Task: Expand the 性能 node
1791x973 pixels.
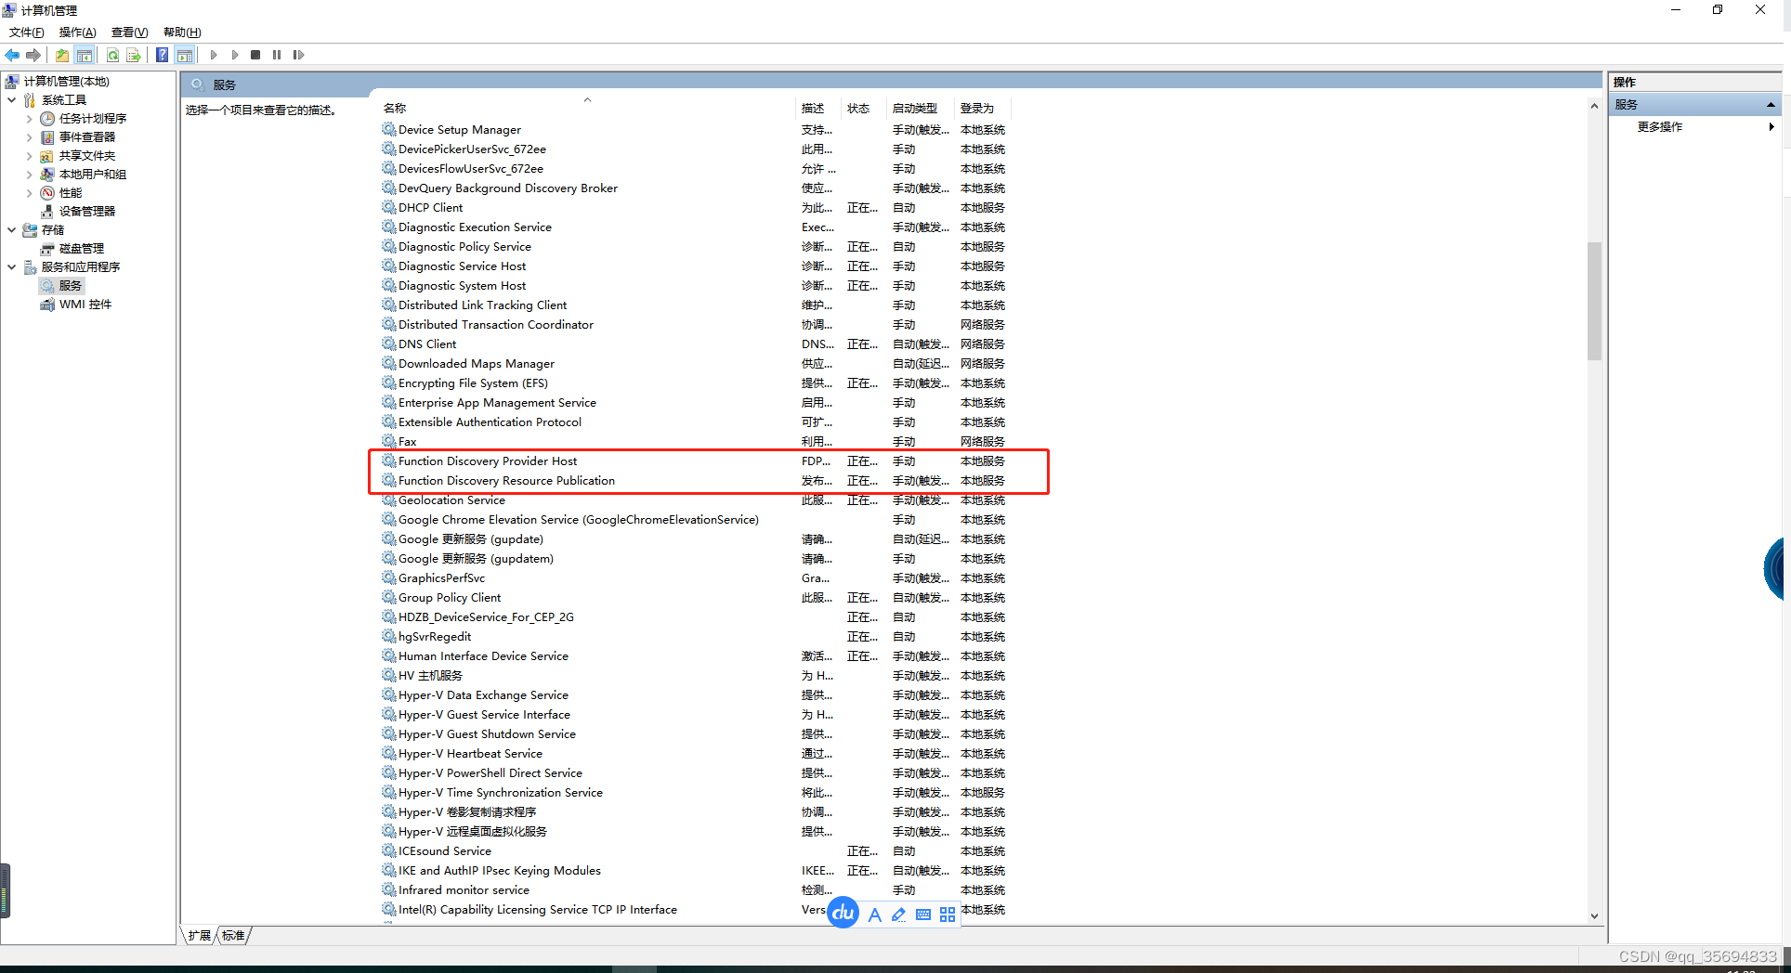Action: (30, 193)
